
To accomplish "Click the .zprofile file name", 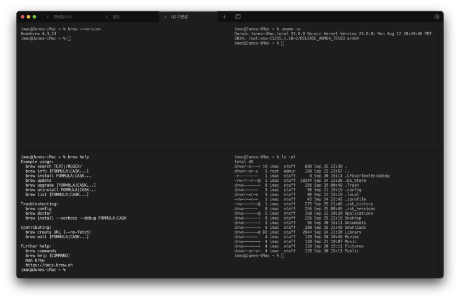I will click(355, 199).
